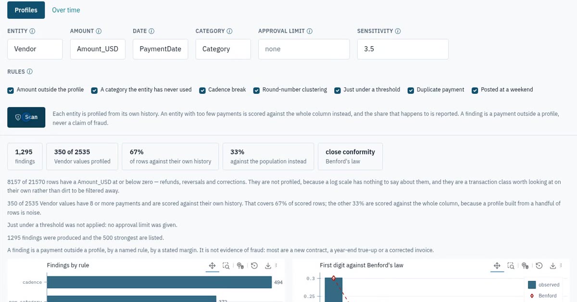Screen dimensions: 577x302
Task: Open the info icon beside RULES
Action: [x=30, y=72]
